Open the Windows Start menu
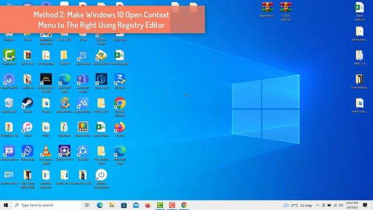 (6, 205)
